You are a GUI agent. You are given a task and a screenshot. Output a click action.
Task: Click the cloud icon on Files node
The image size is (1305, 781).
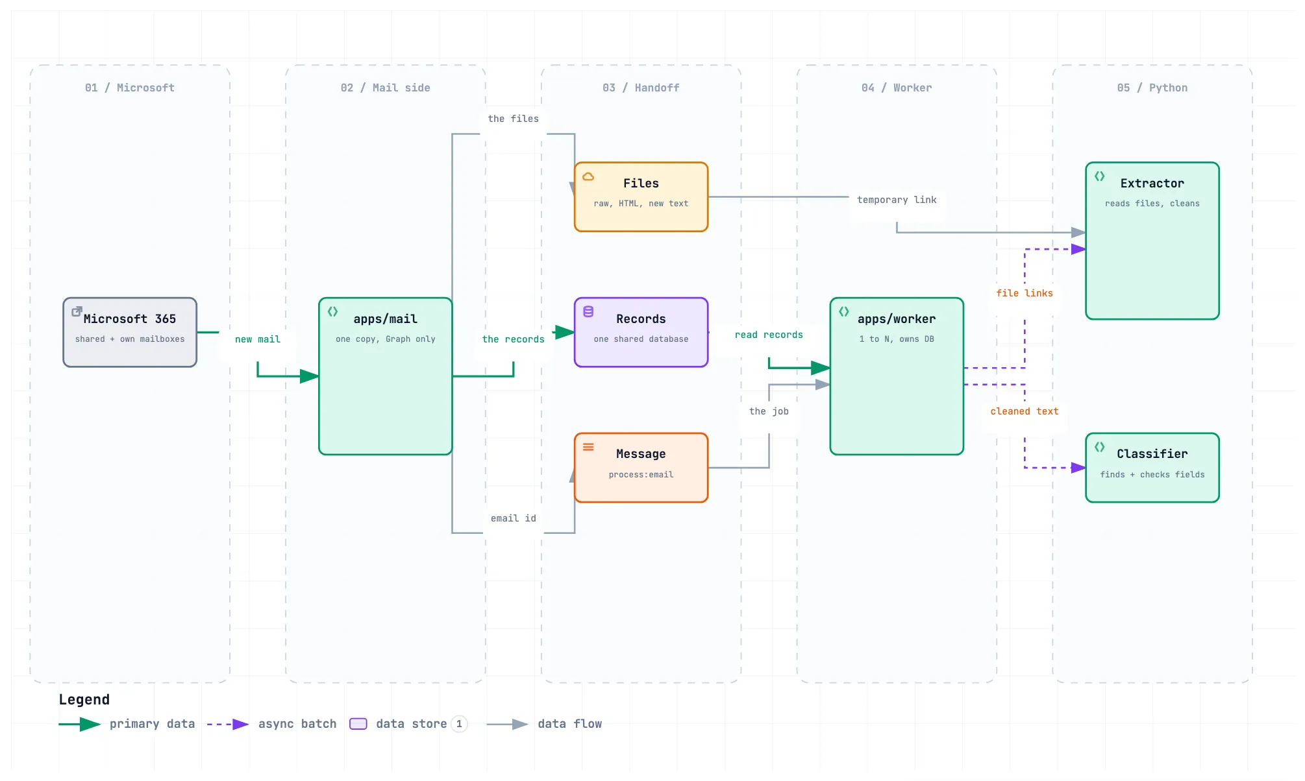pyautogui.click(x=588, y=176)
